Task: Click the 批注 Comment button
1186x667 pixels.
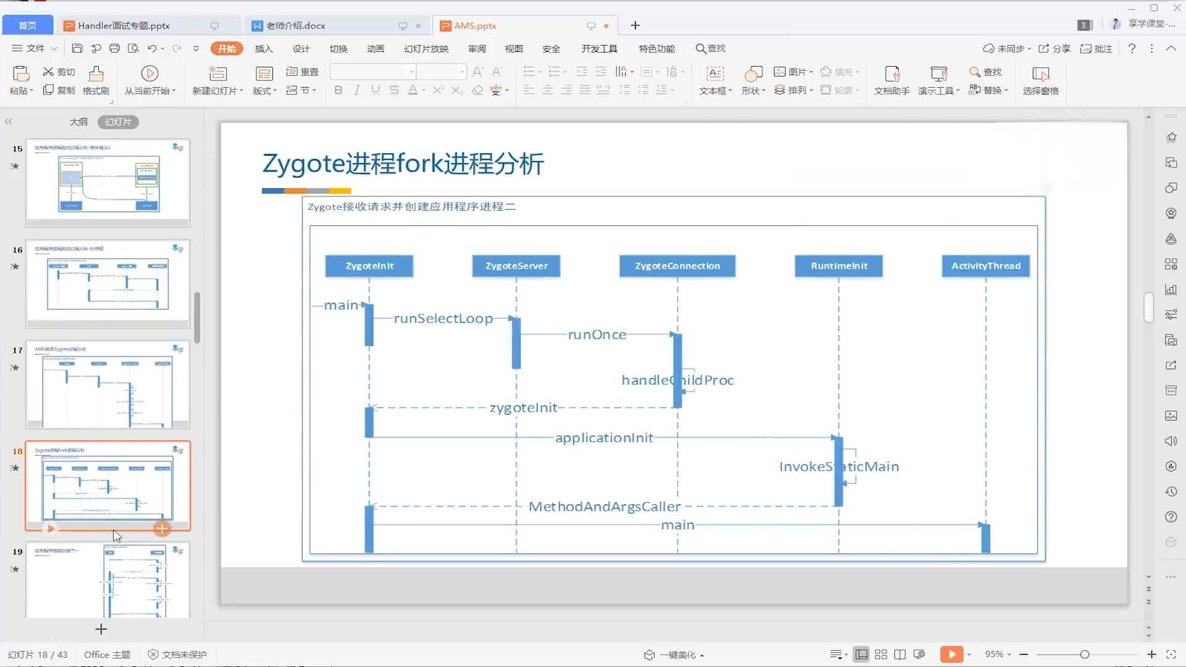Action: click(x=1096, y=48)
